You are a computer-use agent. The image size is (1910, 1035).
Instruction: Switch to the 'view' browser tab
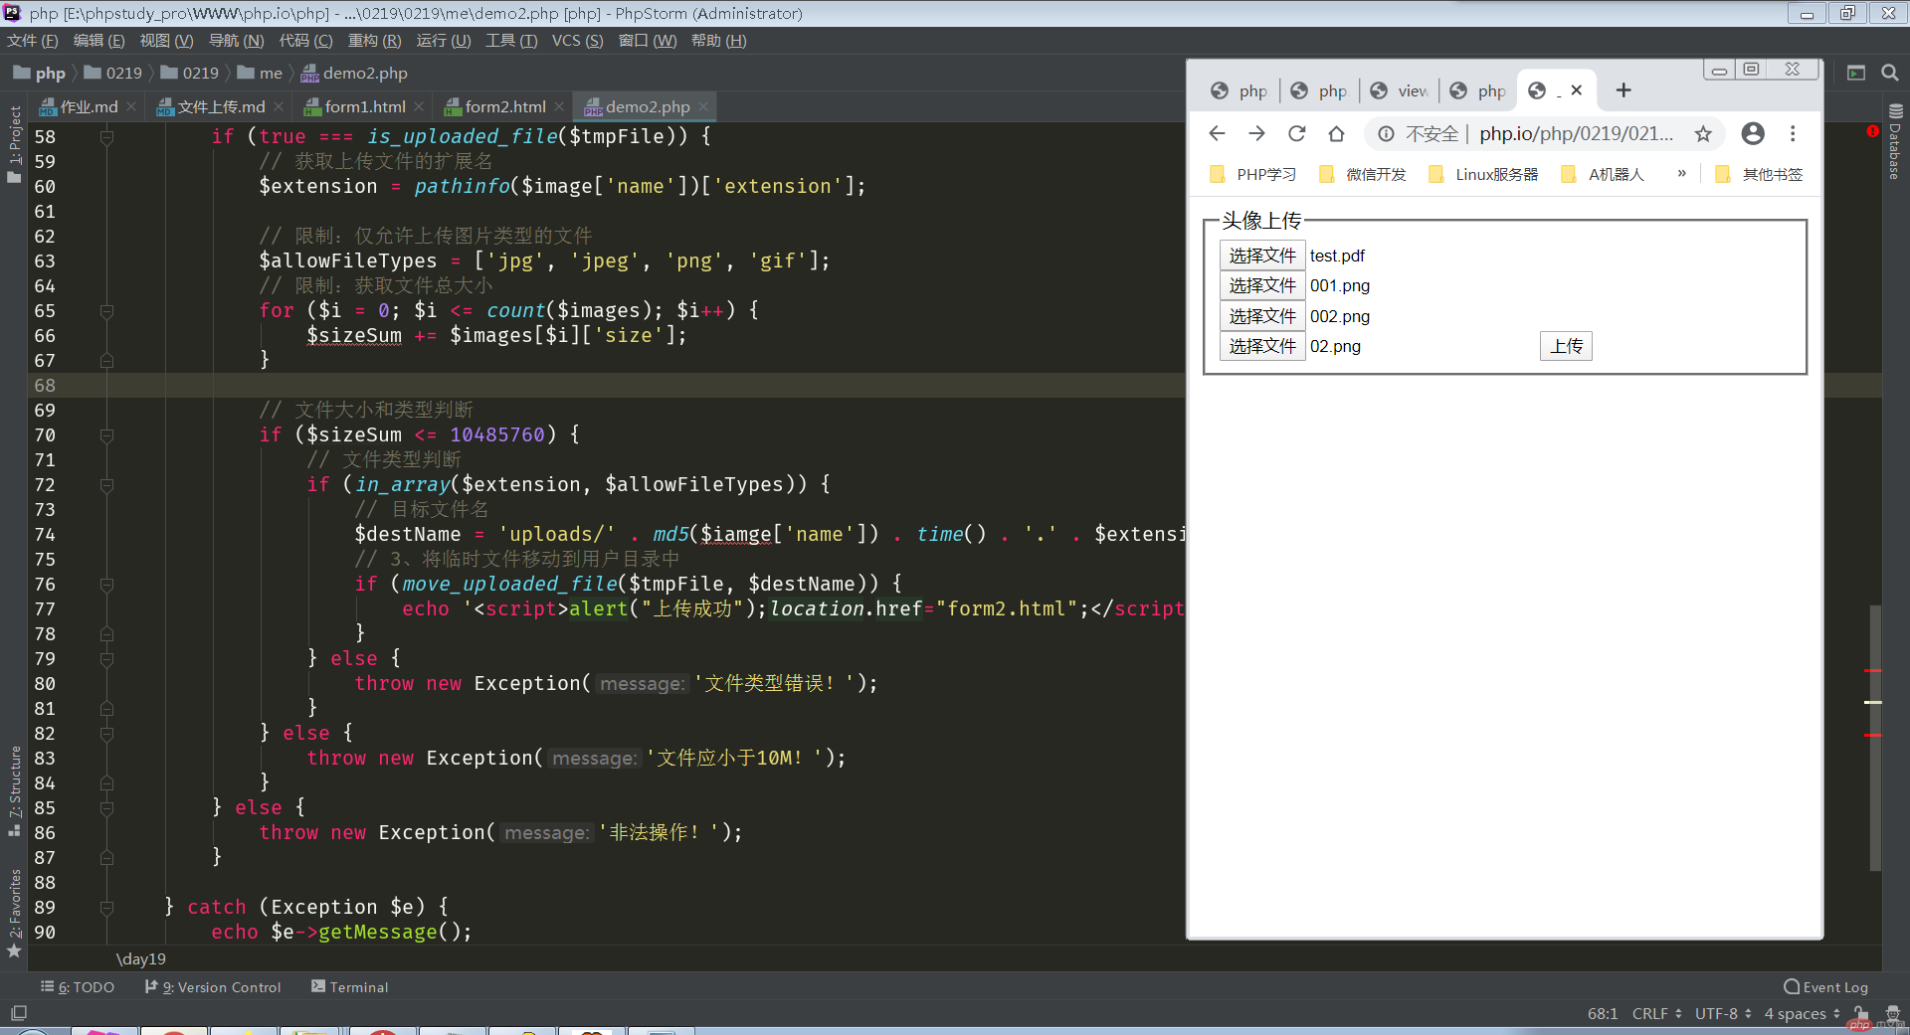pos(1400,90)
